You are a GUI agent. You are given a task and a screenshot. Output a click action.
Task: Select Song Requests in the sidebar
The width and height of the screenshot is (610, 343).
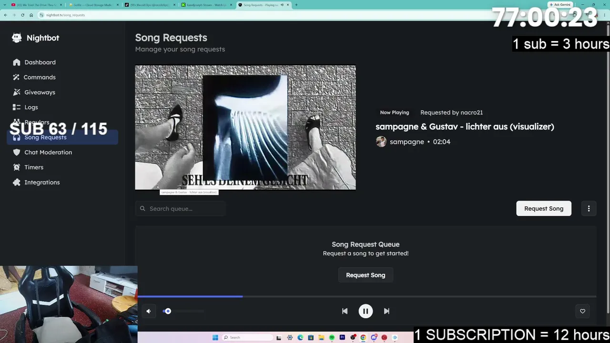(62, 138)
